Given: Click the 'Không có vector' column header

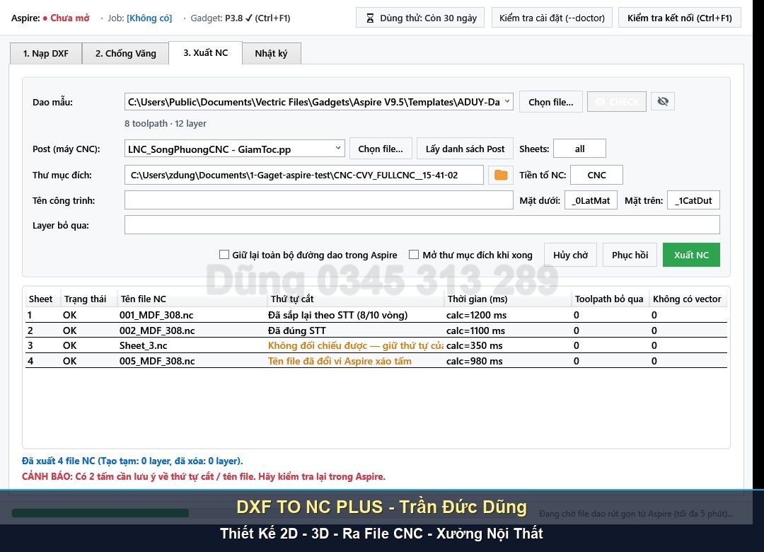Looking at the screenshot, I should pyautogui.click(x=687, y=299).
